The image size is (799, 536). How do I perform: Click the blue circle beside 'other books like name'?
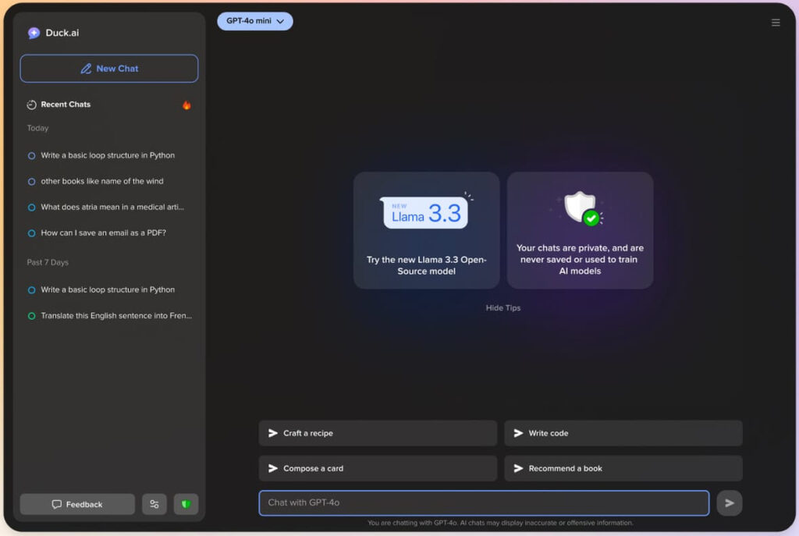pyautogui.click(x=31, y=181)
